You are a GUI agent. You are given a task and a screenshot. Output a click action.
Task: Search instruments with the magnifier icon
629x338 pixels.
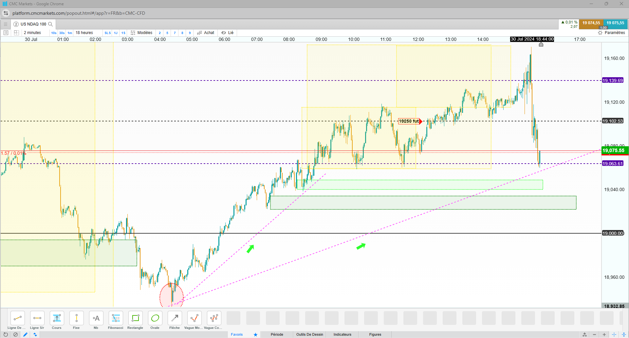(50, 24)
